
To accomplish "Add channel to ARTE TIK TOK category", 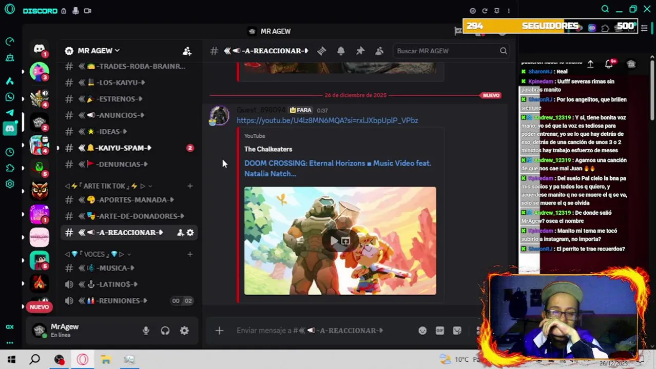I will pyautogui.click(x=190, y=186).
